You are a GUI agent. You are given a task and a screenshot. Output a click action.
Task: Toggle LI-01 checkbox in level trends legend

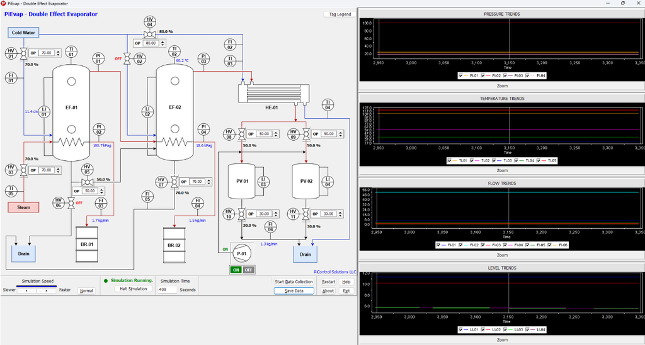[460, 329]
